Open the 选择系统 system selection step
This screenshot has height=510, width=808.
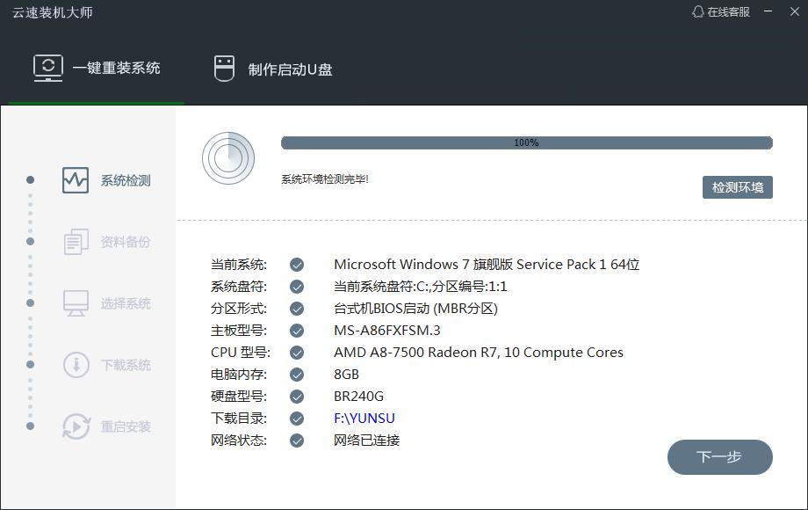pyautogui.click(x=75, y=302)
